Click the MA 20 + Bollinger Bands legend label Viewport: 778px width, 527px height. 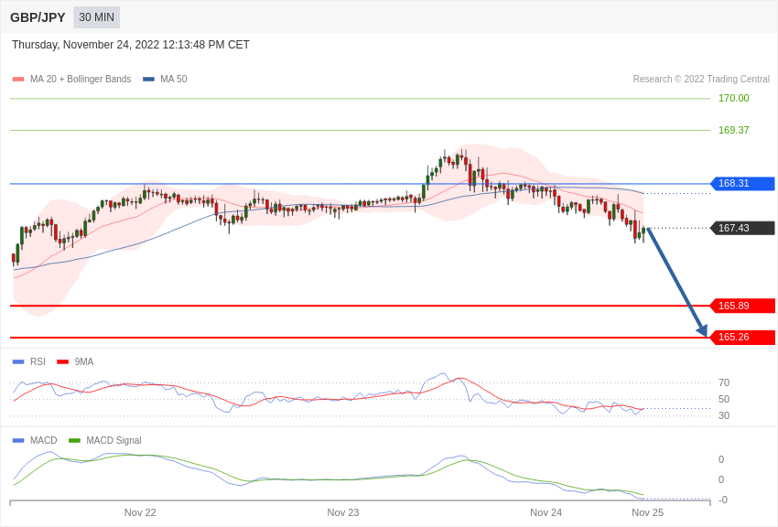[81, 80]
